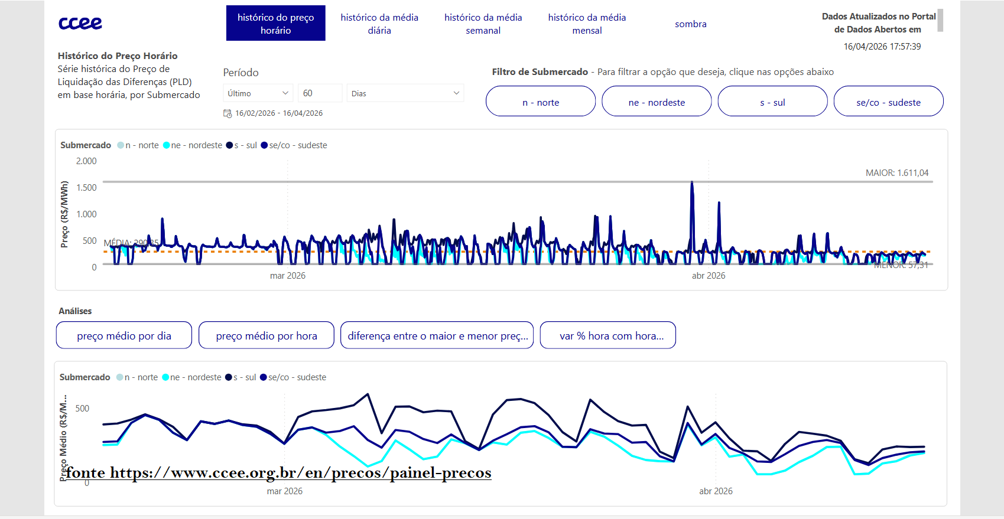Click preço médio por dia analysis button
Image resolution: width=1004 pixels, height=519 pixels.
click(124, 335)
